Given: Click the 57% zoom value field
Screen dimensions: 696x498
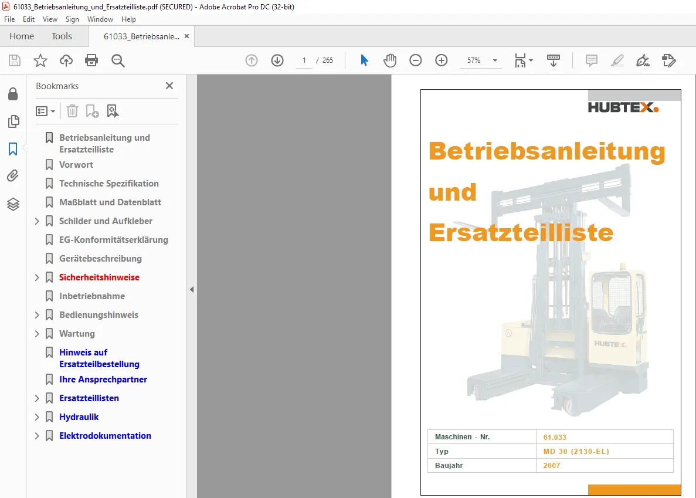Looking at the screenshot, I should coord(474,60).
